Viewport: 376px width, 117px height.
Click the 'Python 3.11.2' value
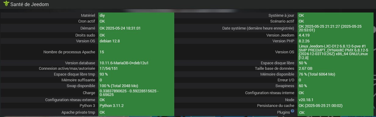(111, 106)
